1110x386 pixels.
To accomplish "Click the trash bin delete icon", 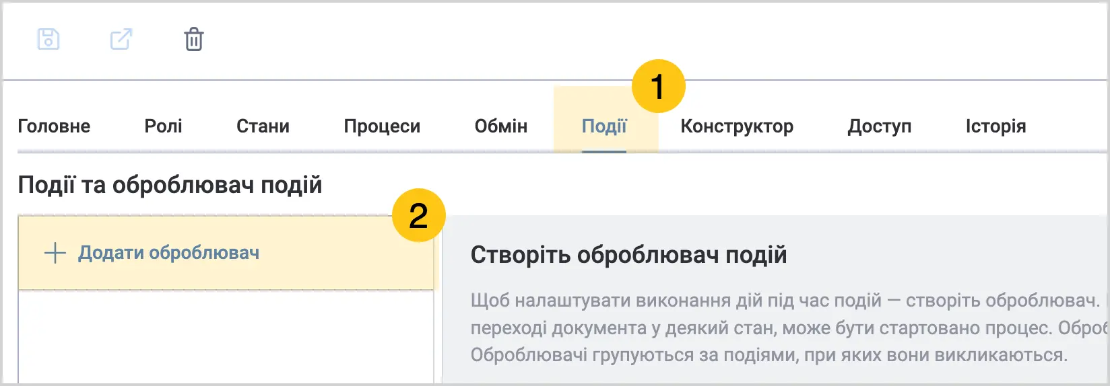I will tap(194, 39).
